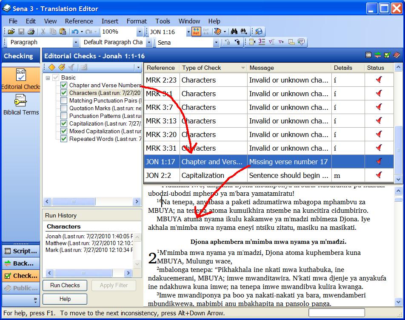Switch to the Script view sidebar button
Viewport: 405px width, 320px height.
21,251
